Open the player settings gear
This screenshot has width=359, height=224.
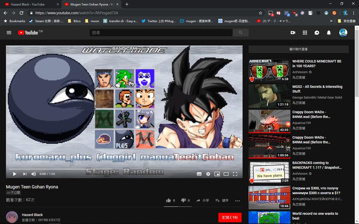(208, 174)
